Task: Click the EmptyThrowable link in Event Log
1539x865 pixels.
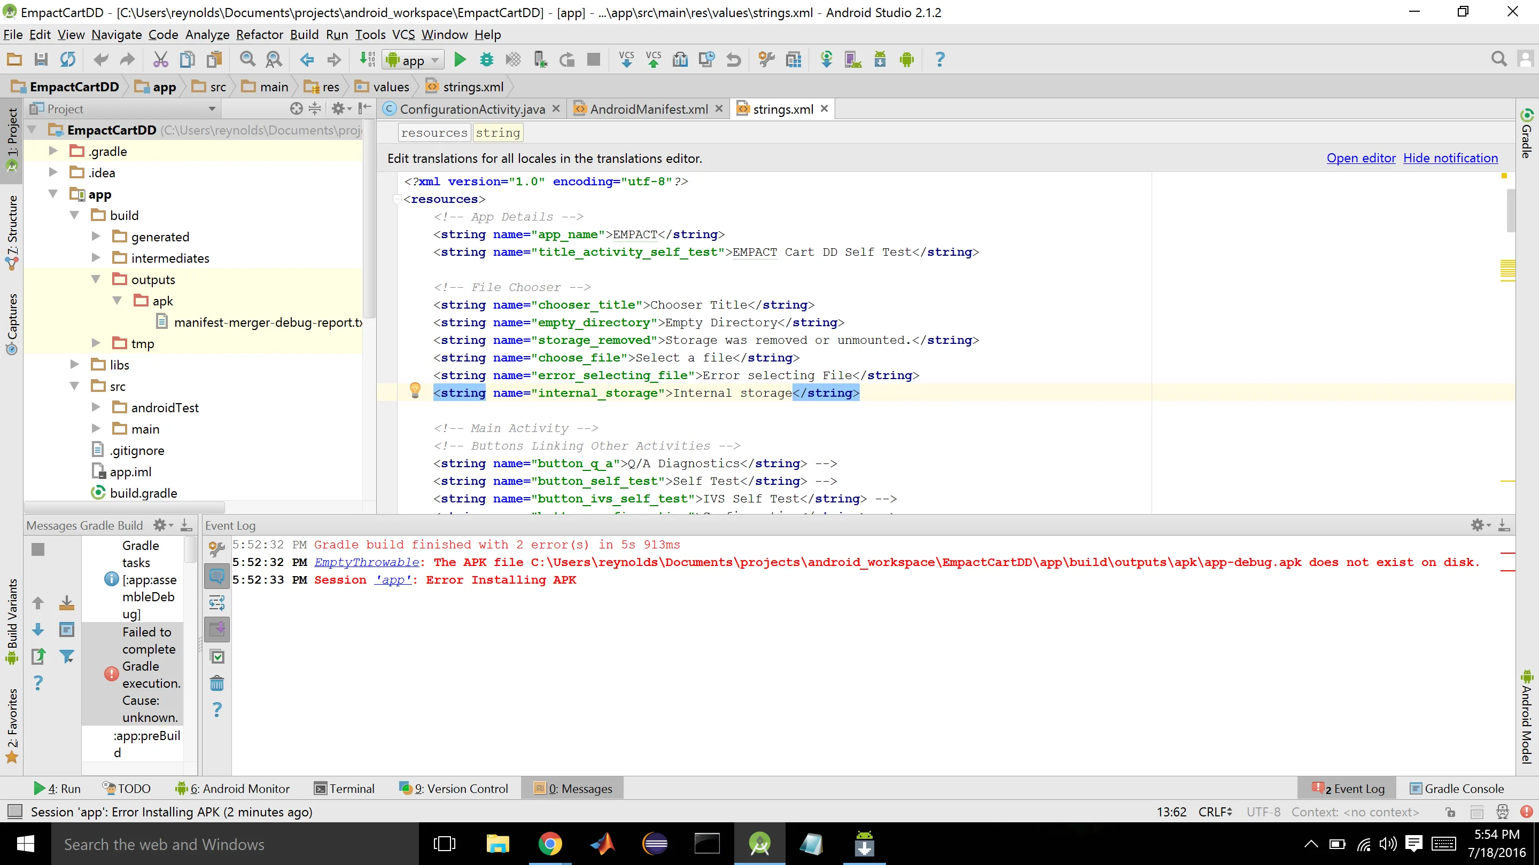Action: point(367,562)
